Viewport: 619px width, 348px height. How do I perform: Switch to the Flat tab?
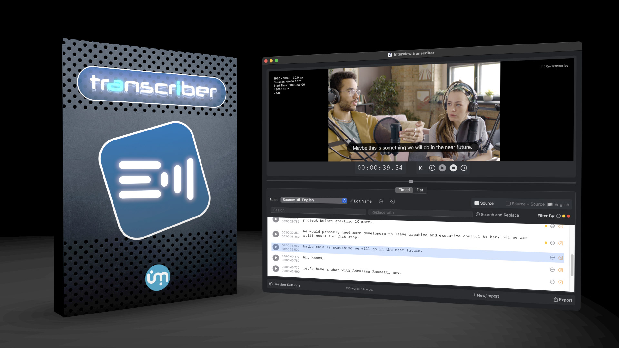tap(419, 190)
